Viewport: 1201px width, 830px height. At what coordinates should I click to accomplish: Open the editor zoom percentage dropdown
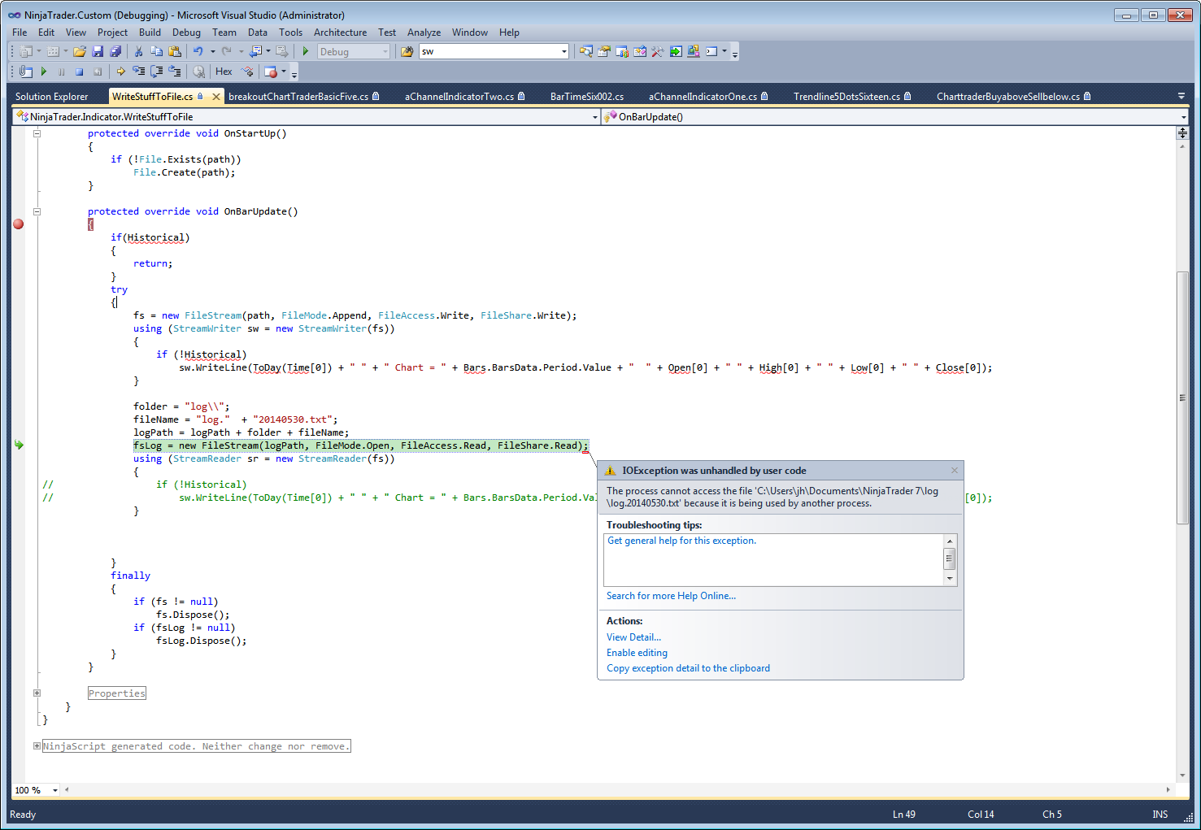55,790
